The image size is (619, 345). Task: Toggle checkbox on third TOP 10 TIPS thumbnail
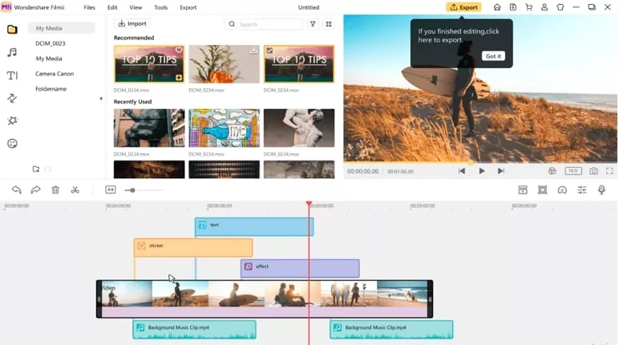(x=269, y=51)
